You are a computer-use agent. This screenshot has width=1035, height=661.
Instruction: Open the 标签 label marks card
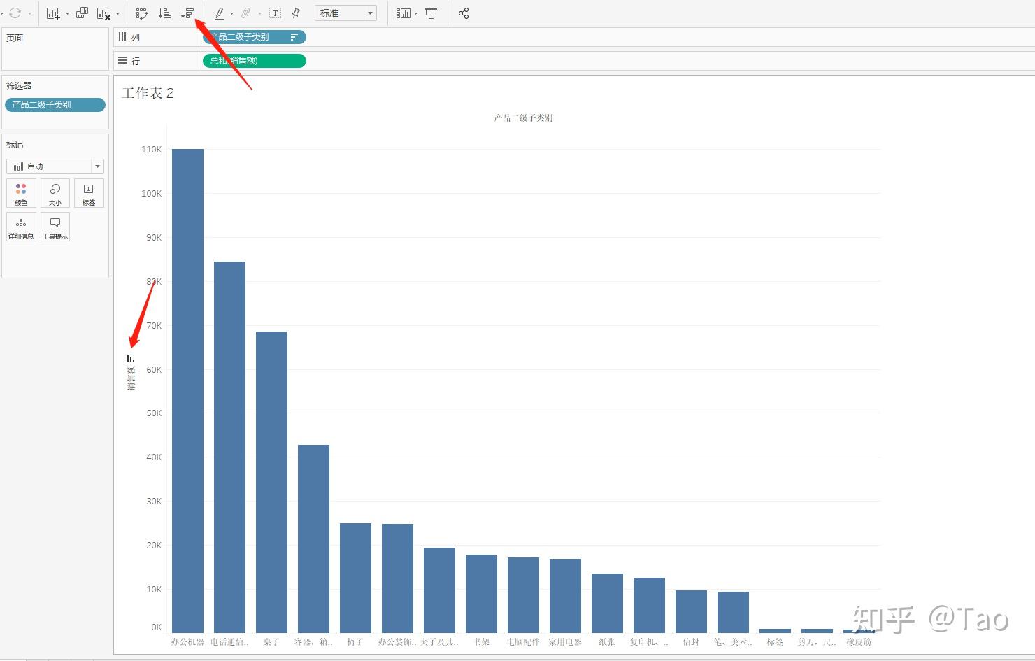pyautogui.click(x=89, y=193)
